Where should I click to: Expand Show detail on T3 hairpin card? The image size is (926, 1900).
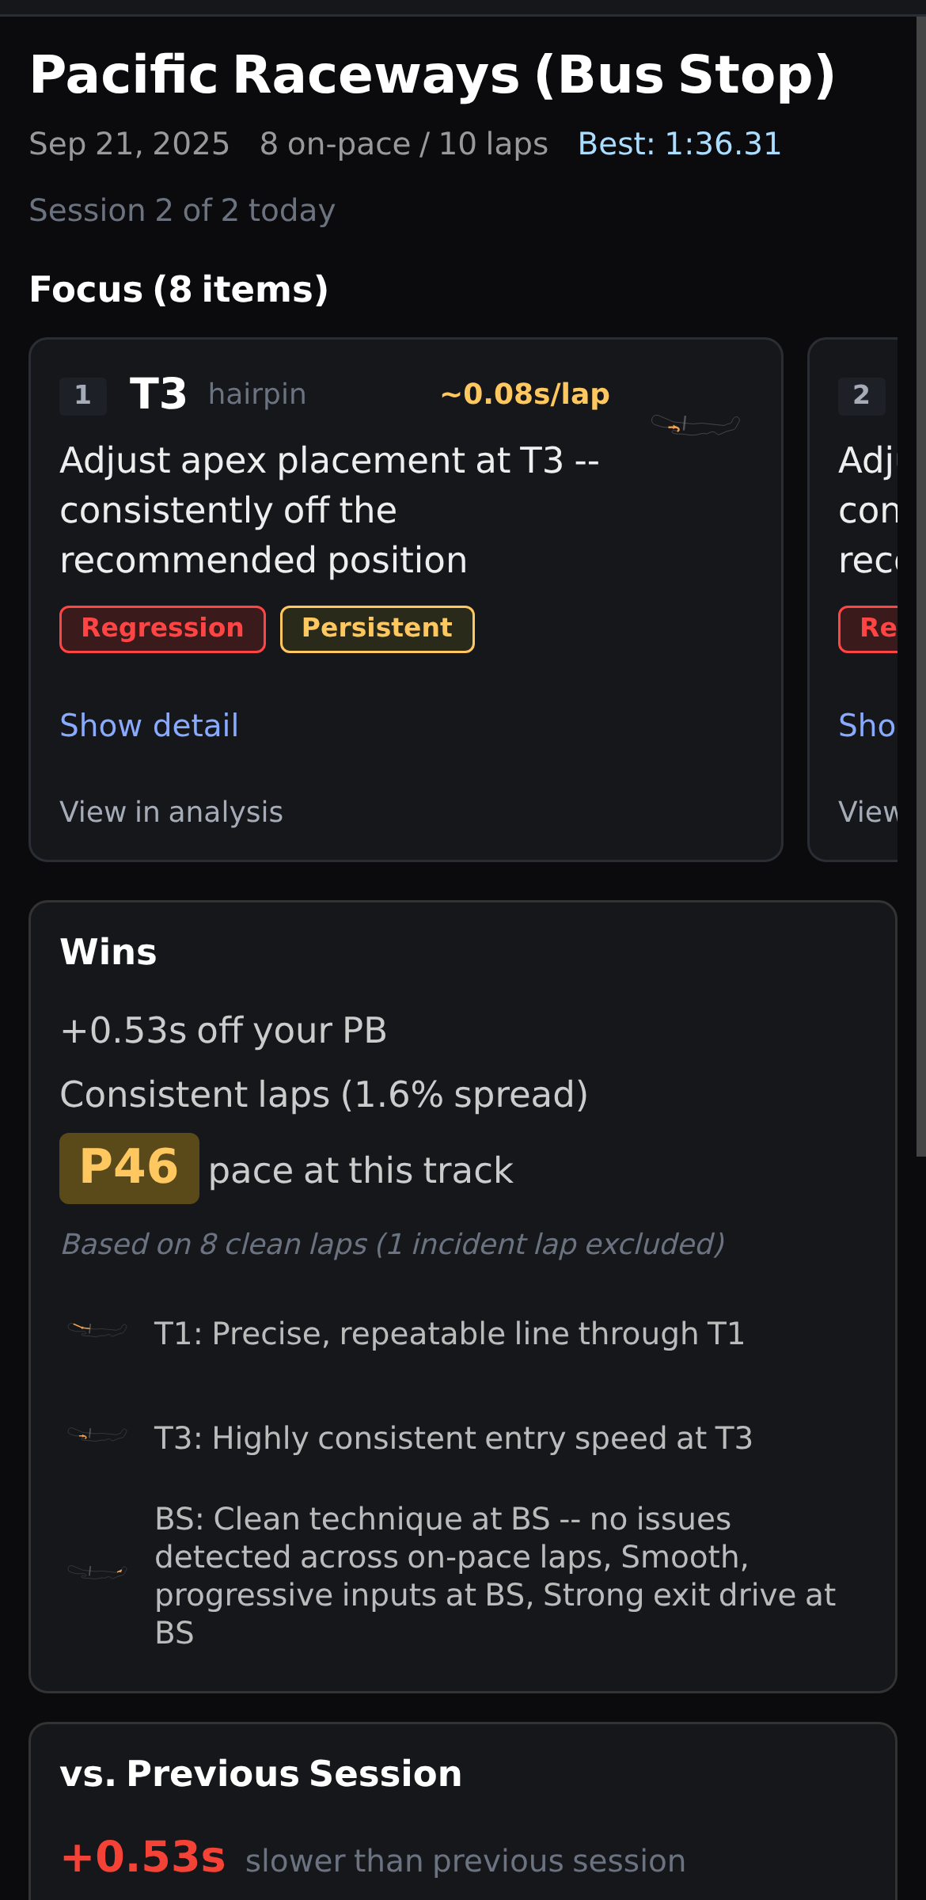click(x=150, y=725)
